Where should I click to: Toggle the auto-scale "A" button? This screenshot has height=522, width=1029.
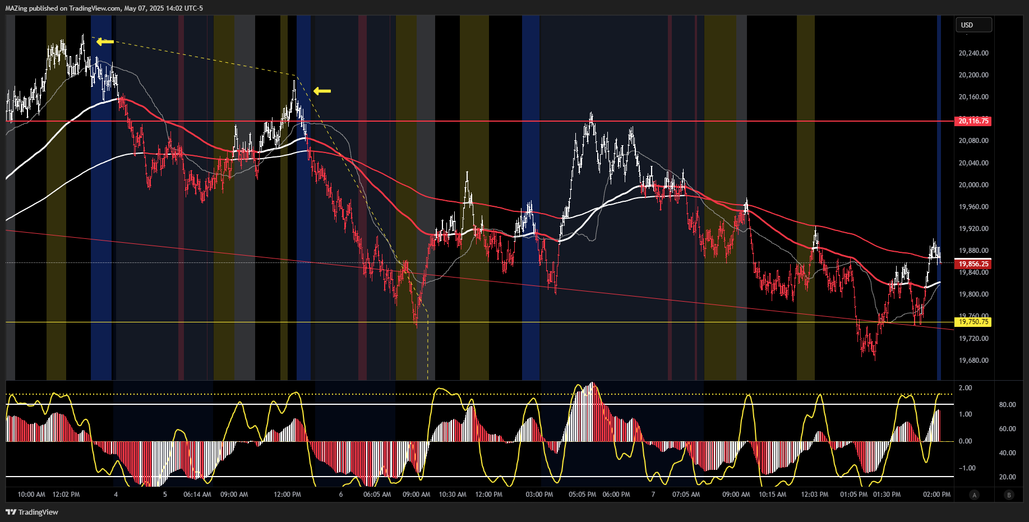coord(975,495)
